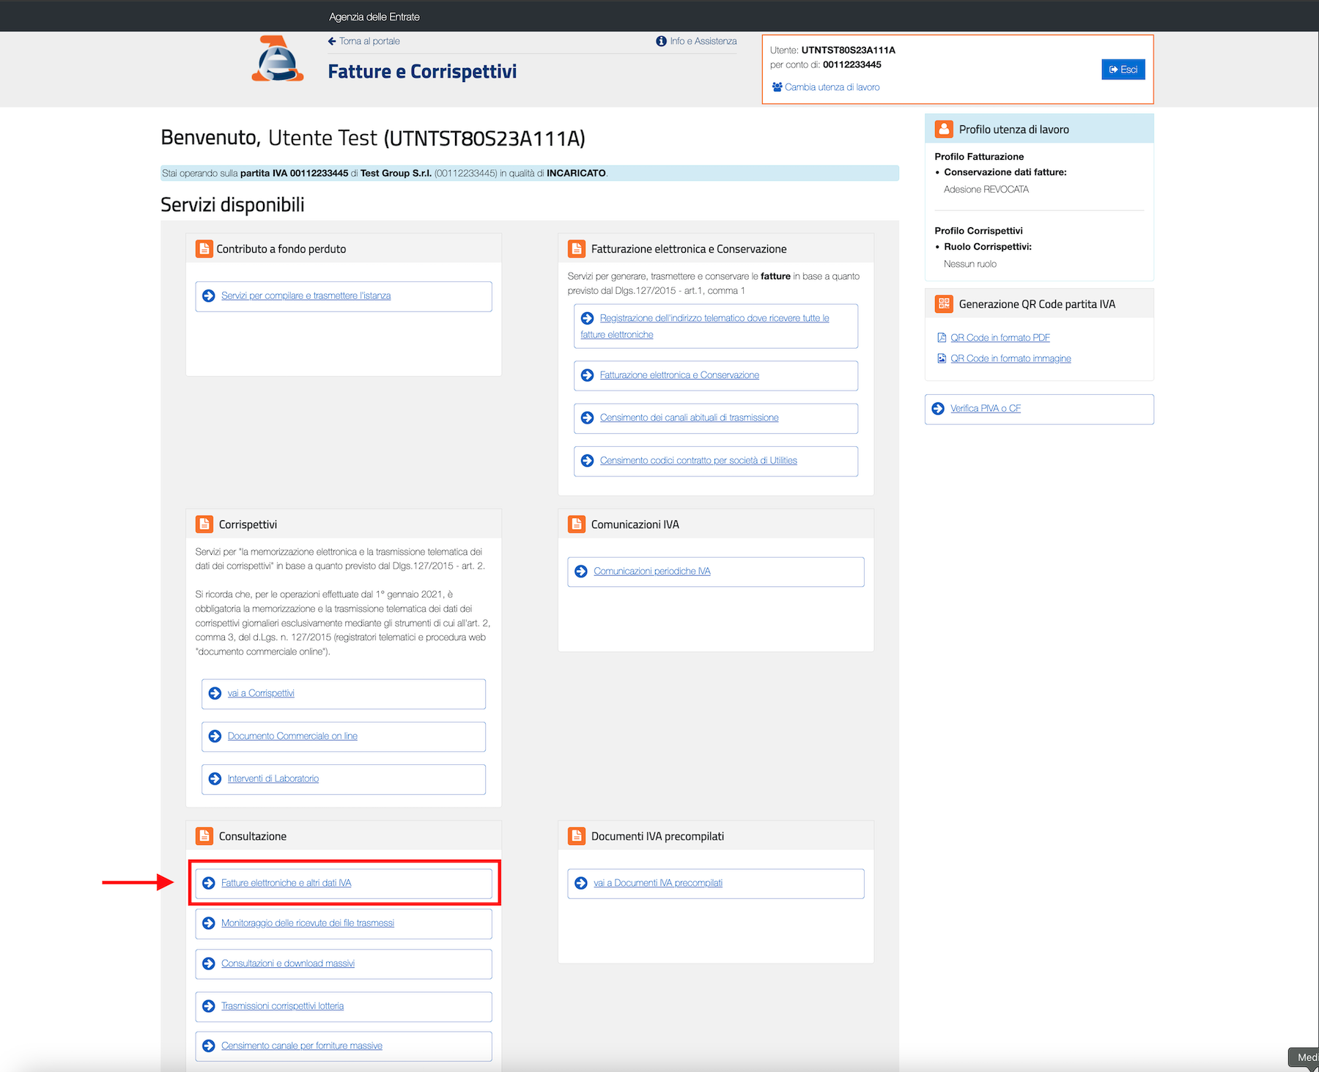Image resolution: width=1319 pixels, height=1072 pixels.
Task: Click the users icon beside Cambia utenza di lavoro
Action: click(x=777, y=87)
